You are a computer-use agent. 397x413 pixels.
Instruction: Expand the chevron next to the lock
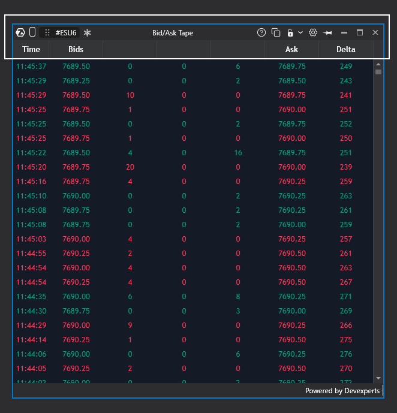point(300,32)
